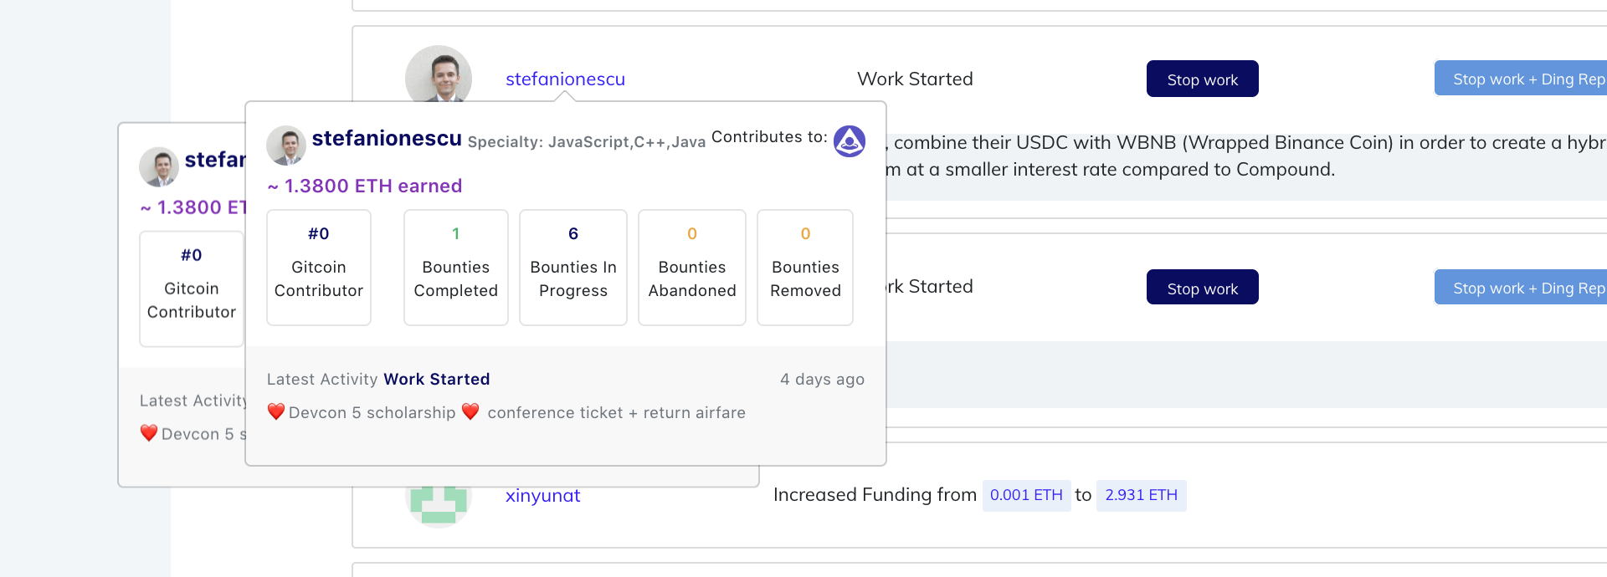Click stefanionescu's avatar in the popup header
Image resolution: width=1607 pixels, height=577 pixels.
[x=286, y=146]
